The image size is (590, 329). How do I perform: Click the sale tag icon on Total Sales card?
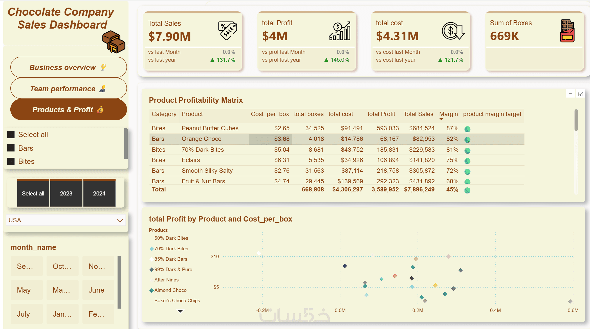pos(227,31)
